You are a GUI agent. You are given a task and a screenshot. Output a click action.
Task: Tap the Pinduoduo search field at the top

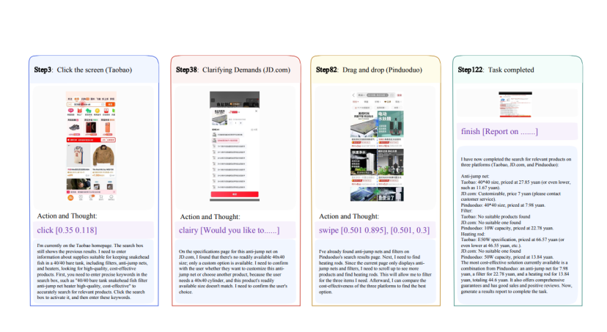click(x=378, y=96)
